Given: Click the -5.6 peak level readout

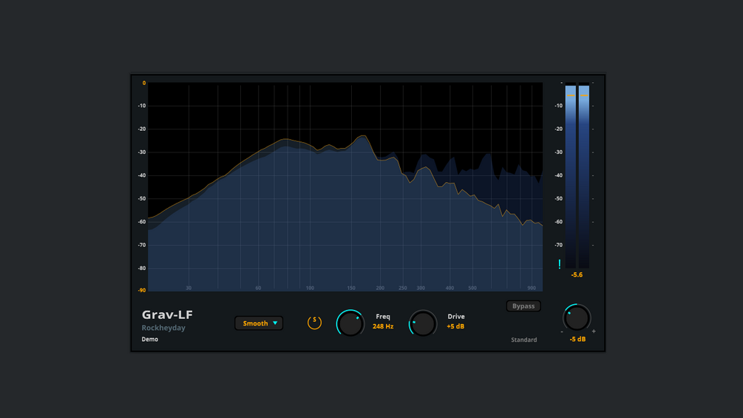Looking at the screenshot, I should [x=577, y=275].
